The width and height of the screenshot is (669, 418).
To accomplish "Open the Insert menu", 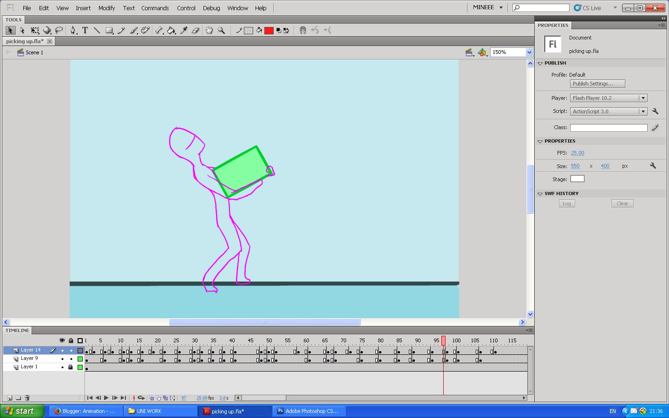I will 83,8.
